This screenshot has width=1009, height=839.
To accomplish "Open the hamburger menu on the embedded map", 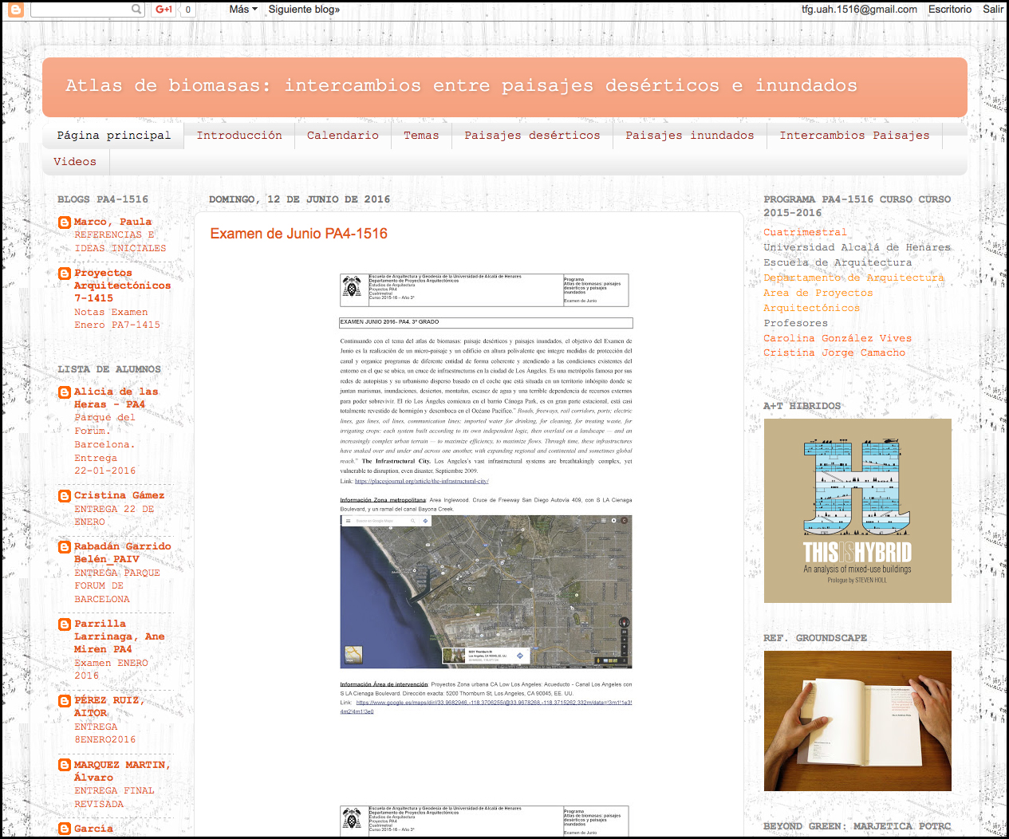I will pos(348,521).
